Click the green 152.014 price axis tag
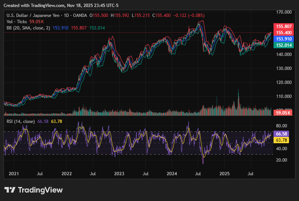299x201 pixels. tap(284, 45)
